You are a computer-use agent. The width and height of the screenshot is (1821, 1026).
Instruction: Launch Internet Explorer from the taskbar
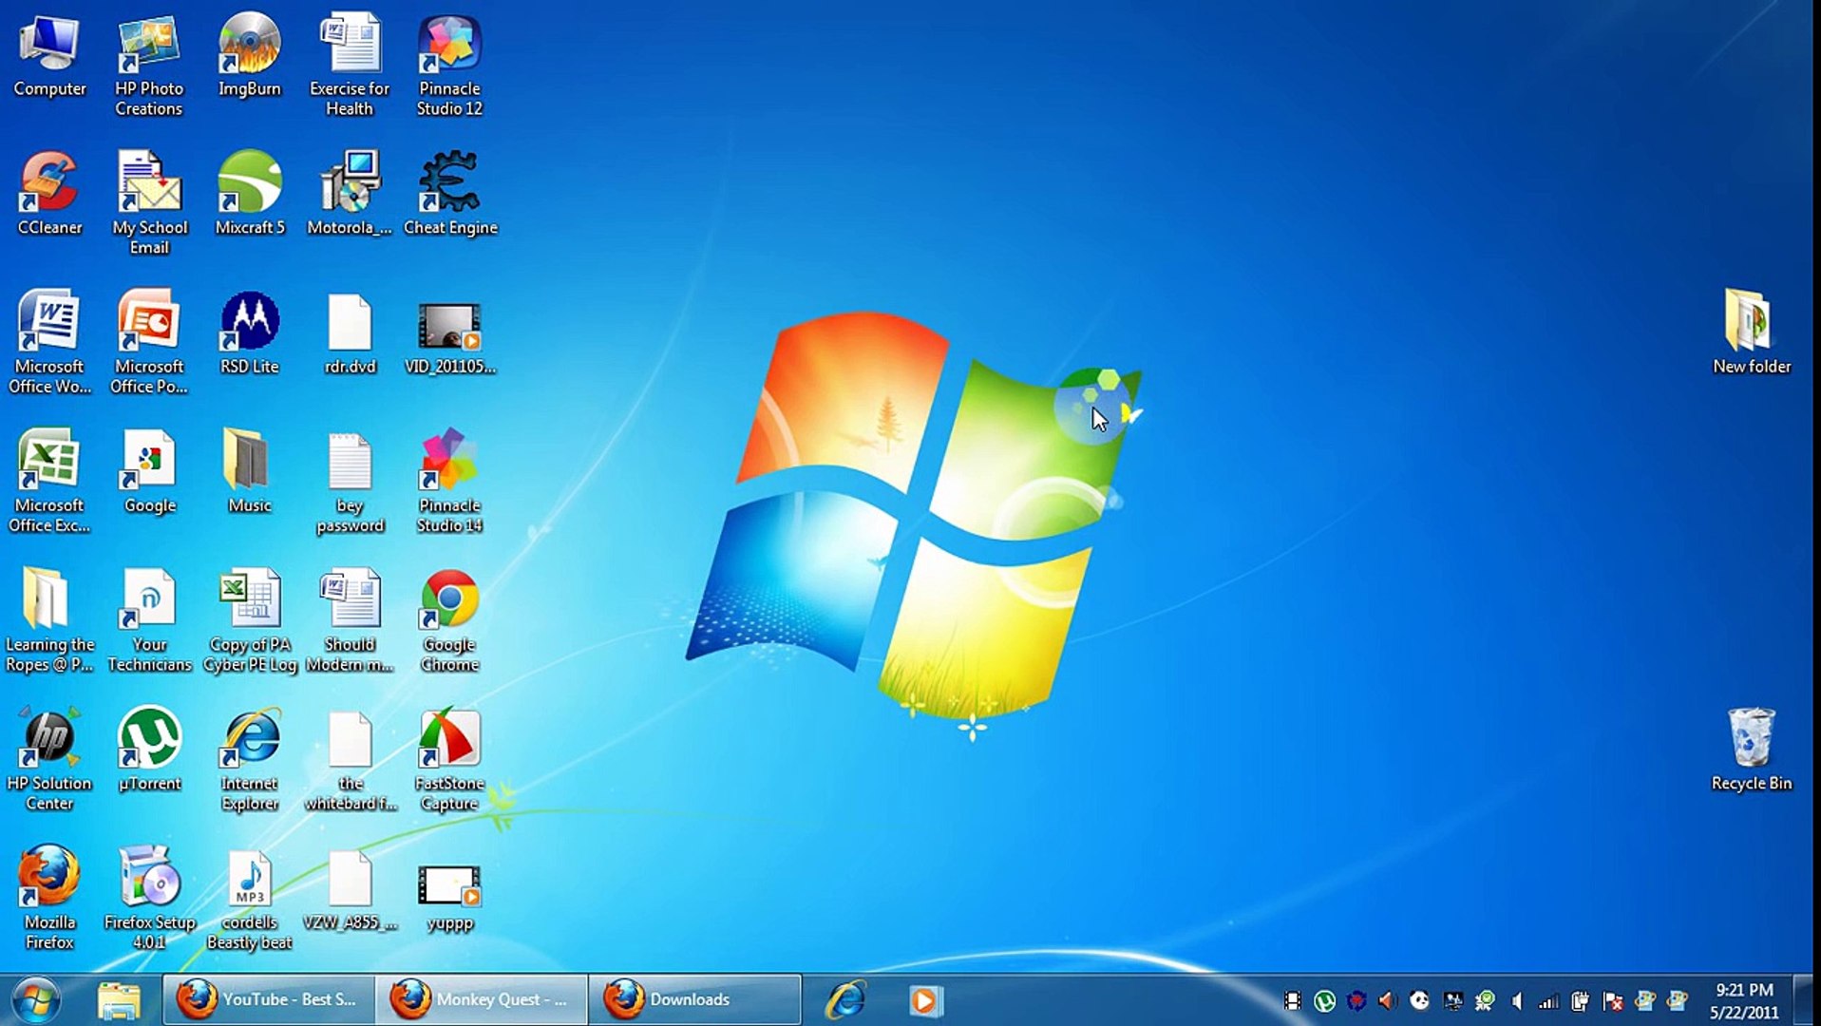(845, 999)
